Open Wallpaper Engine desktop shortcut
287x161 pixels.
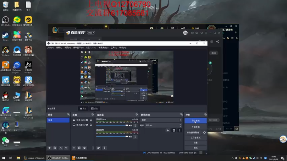17,68
